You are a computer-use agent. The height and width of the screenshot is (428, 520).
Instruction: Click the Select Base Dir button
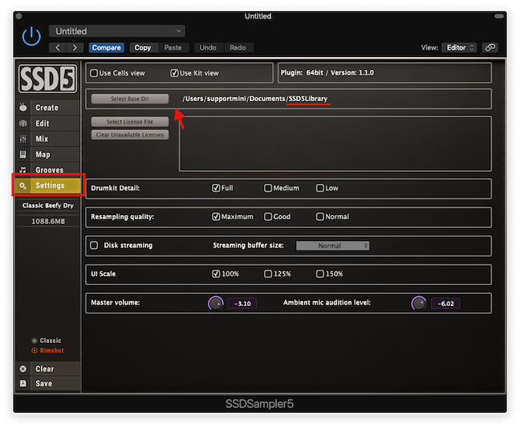(x=129, y=99)
